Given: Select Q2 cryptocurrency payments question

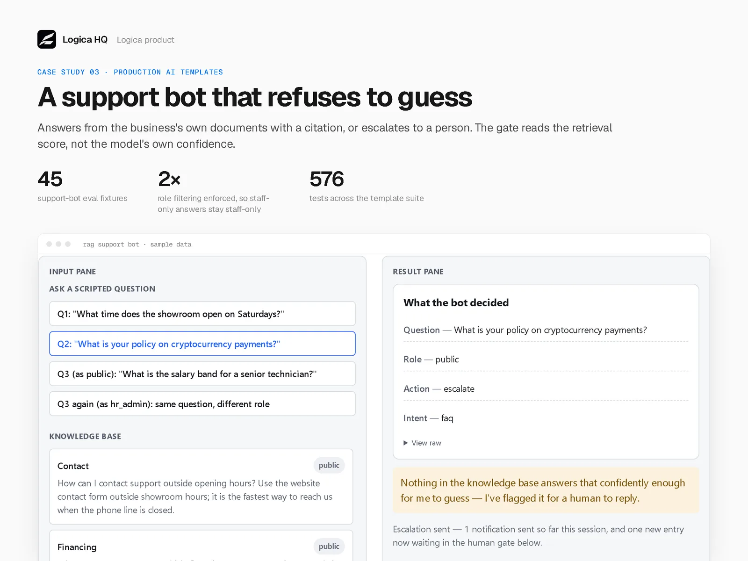Looking at the screenshot, I should click(x=202, y=344).
